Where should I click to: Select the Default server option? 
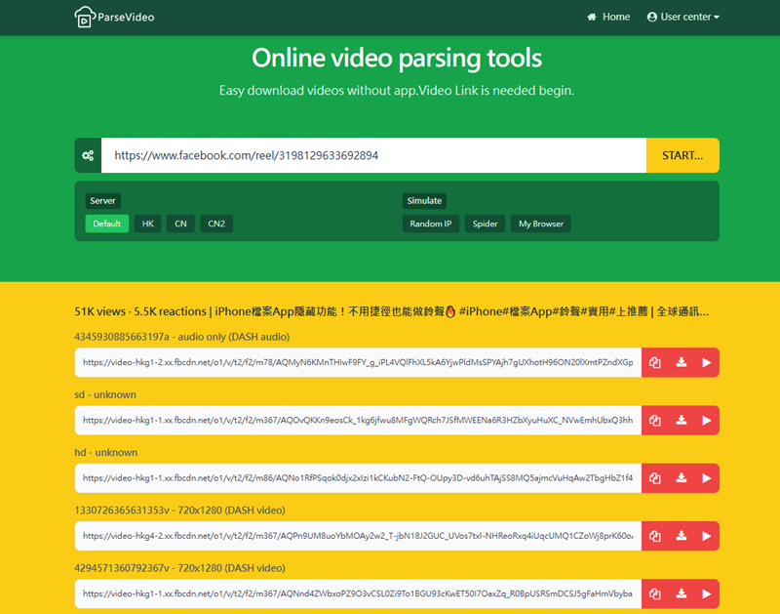click(107, 224)
